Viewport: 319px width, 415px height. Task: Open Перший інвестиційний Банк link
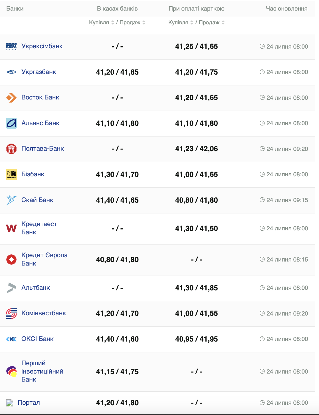[42, 371]
